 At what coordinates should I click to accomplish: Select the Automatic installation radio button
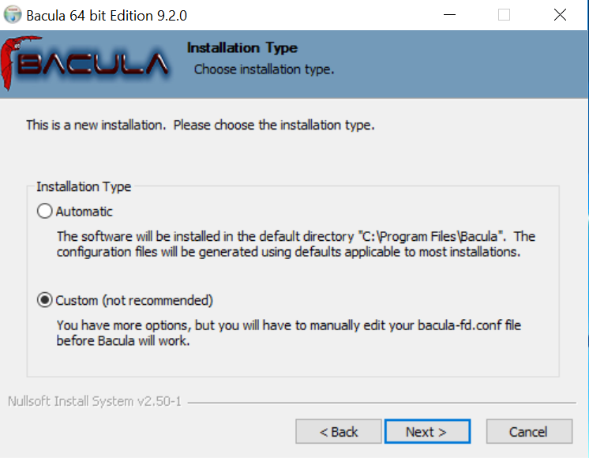[x=45, y=211]
